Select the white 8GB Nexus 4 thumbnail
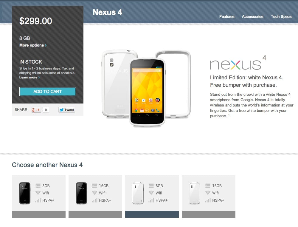298x227 pixels. (x=138, y=193)
